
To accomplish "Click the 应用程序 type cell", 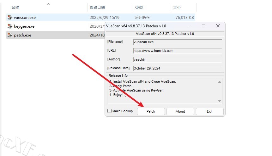I will tap(143, 17).
